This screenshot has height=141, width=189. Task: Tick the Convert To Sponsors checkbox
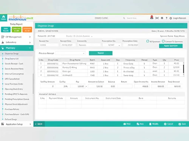pos(163,41)
